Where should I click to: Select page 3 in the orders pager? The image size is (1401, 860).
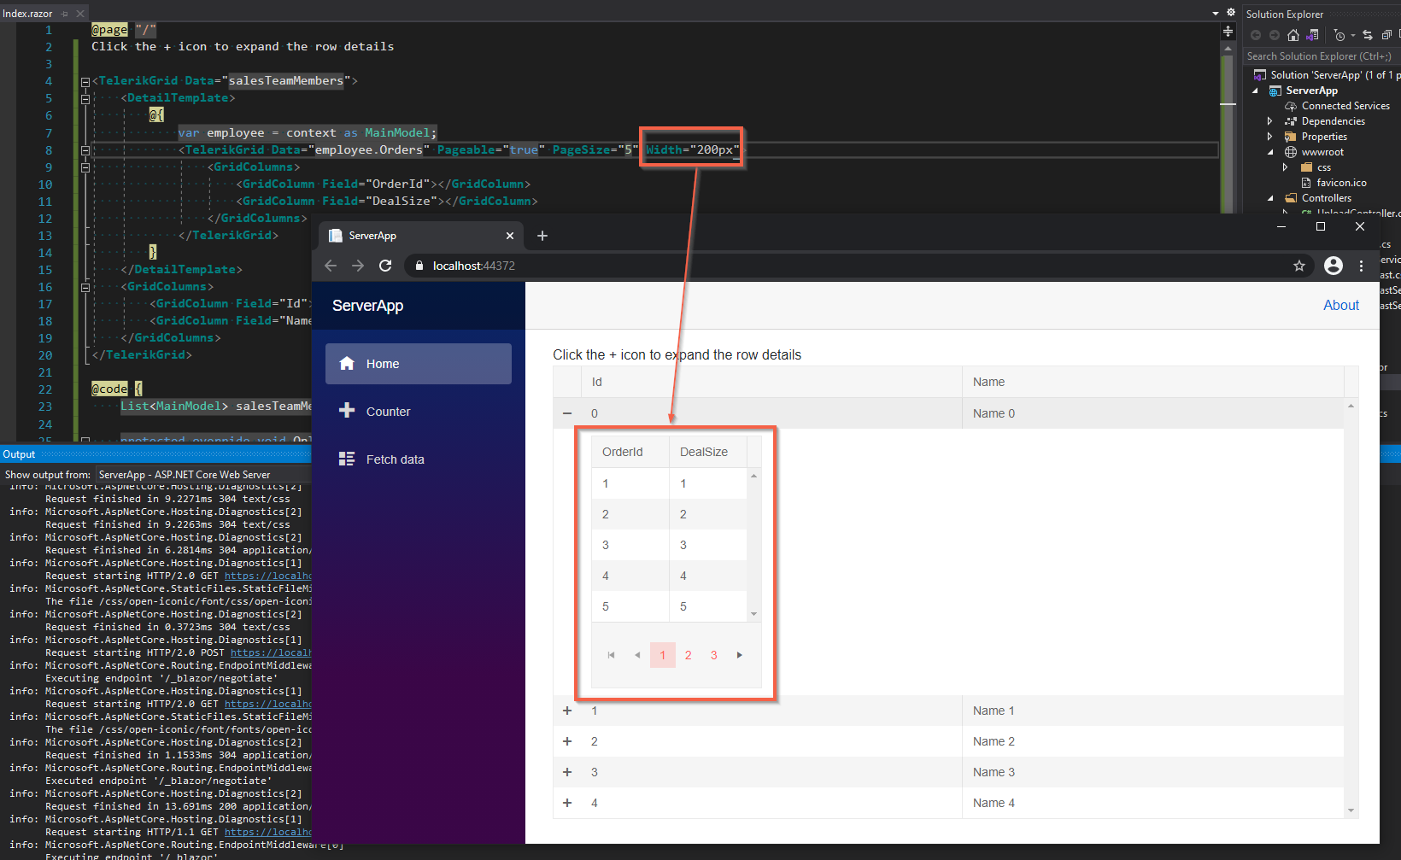click(x=714, y=655)
